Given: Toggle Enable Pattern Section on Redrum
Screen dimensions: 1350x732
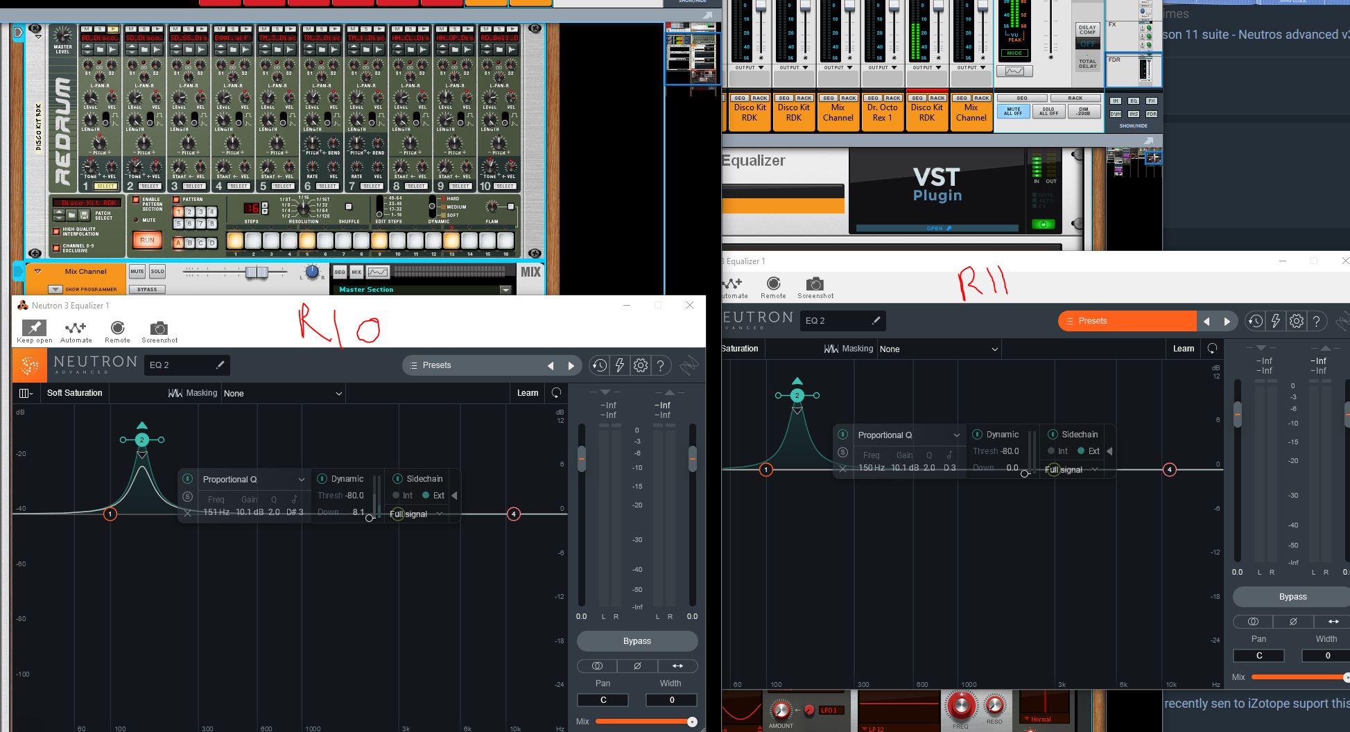Looking at the screenshot, I should point(137,200).
